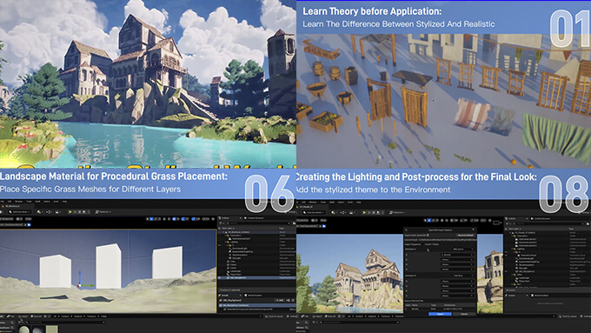This screenshot has height=333, width=591.
Task: Click the green Play button above the white-cubes viewport
Action: (x=70, y=212)
